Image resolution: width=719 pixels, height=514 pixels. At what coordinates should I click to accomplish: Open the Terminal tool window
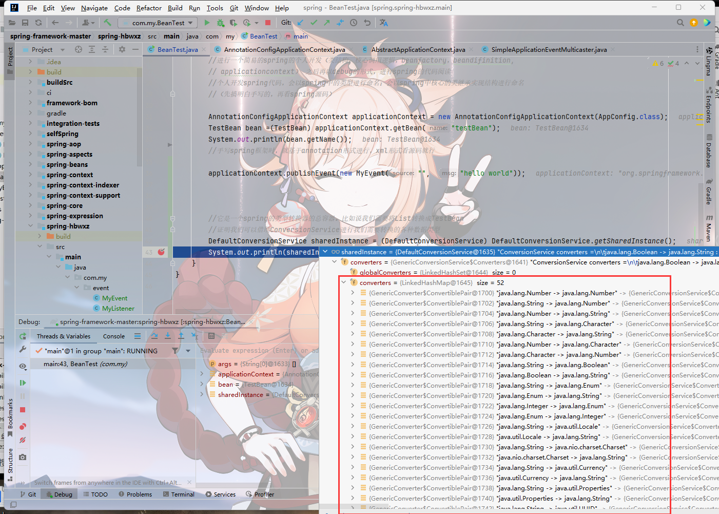[179, 494]
